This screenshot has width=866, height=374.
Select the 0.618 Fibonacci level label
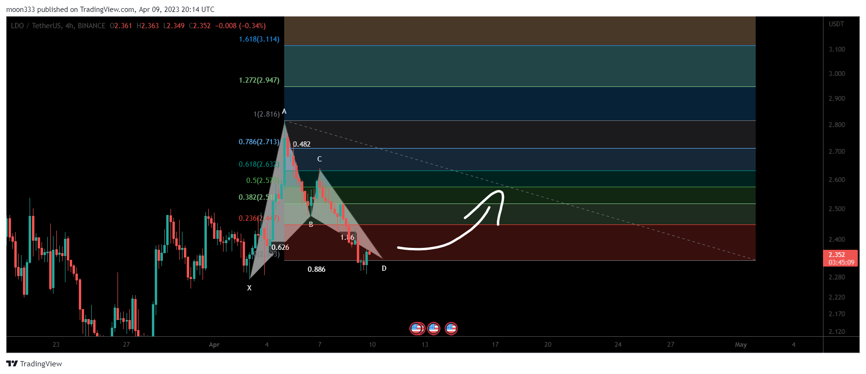[258, 164]
